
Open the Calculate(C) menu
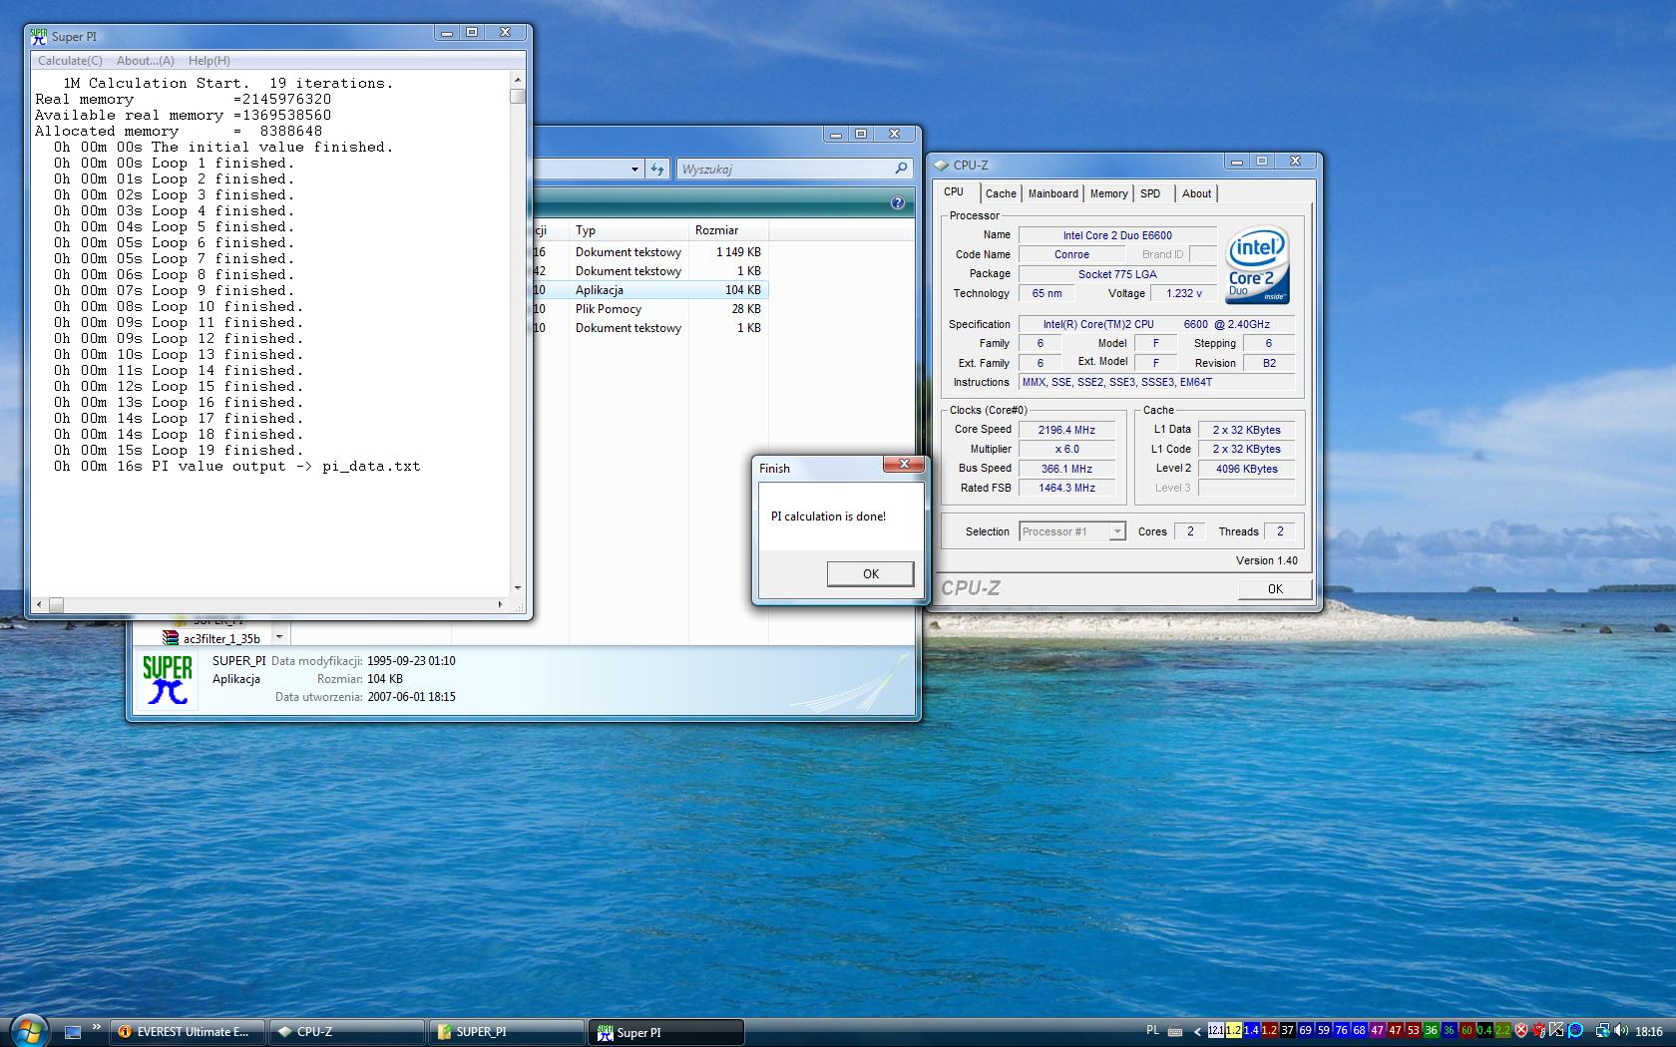[x=70, y=61]
